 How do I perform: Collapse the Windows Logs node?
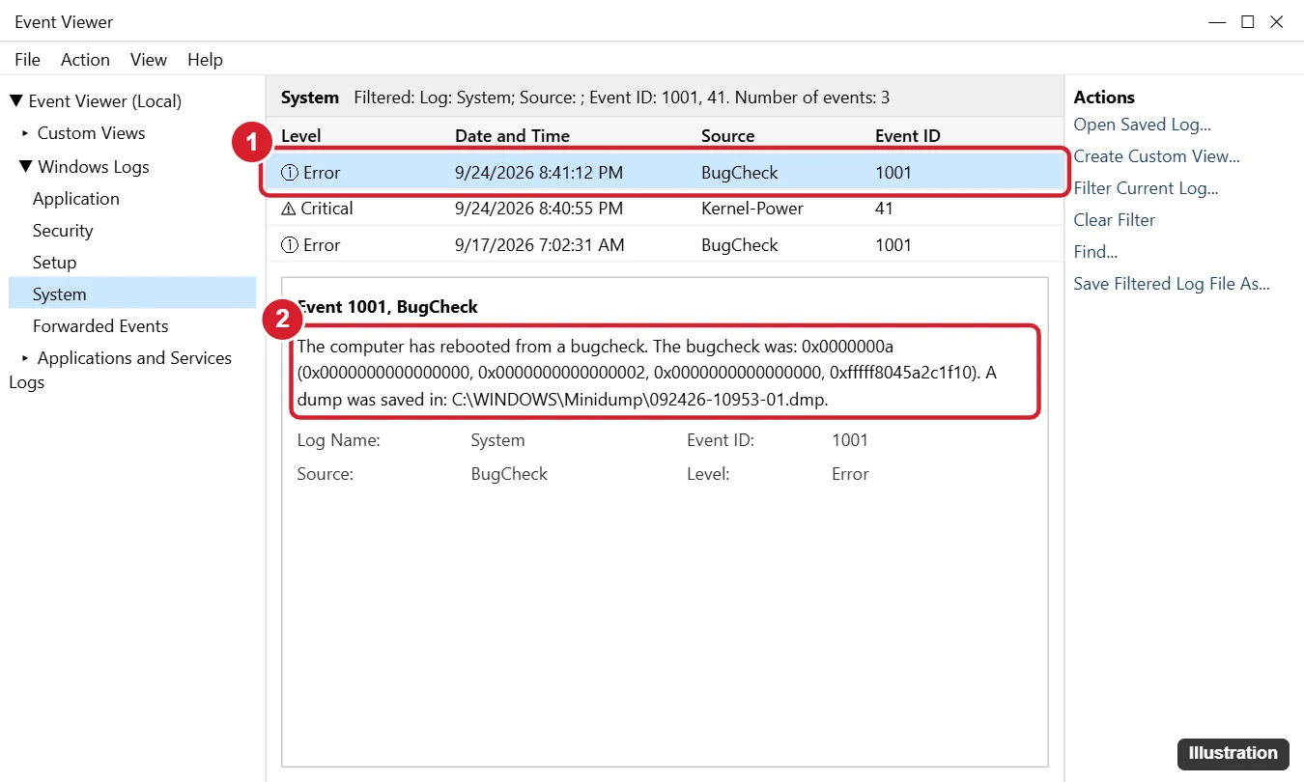(x=25, y=167)
